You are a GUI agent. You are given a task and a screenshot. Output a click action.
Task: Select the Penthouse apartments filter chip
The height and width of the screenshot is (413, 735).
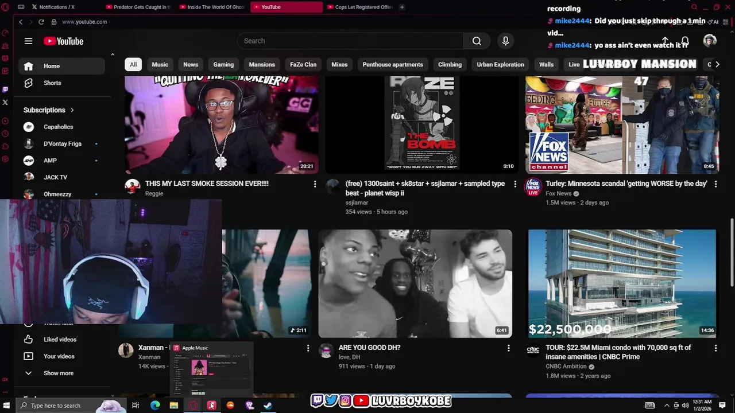(x=393, y=64)
